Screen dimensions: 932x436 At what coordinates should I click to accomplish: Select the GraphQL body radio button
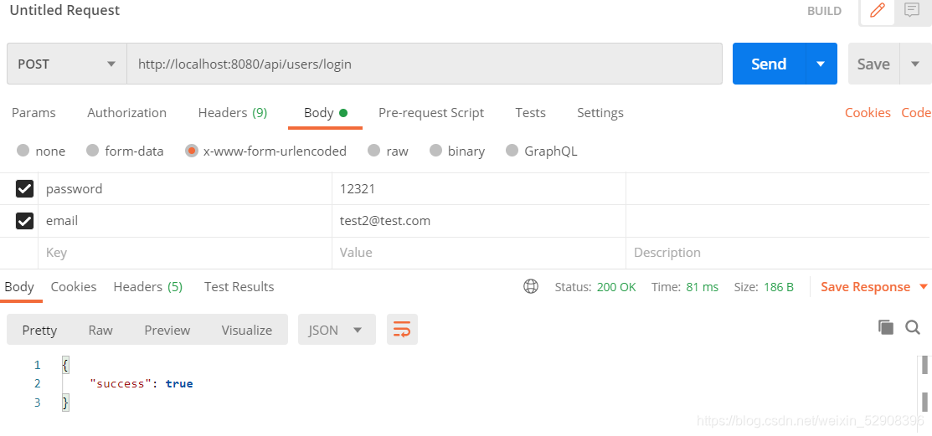(x=512, y=151)
